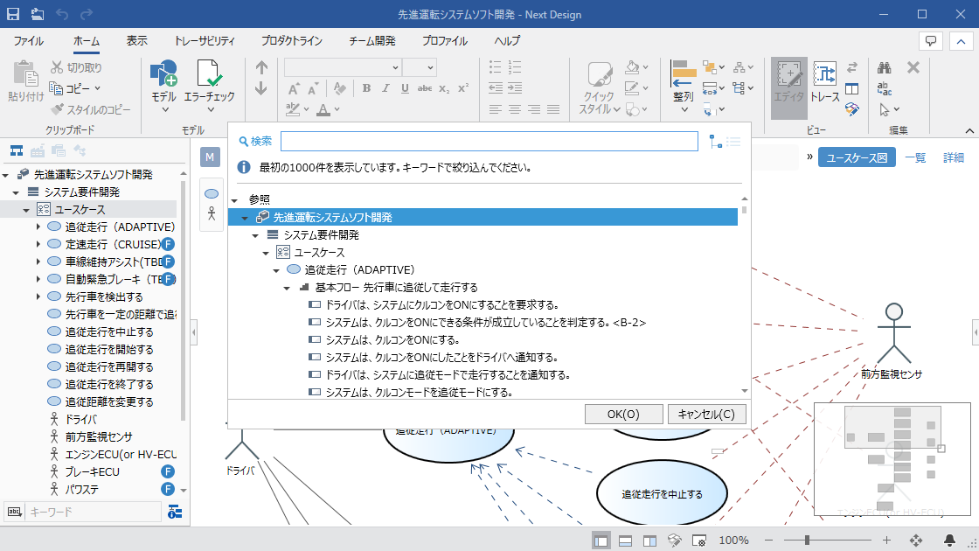Click the zoom in plus button
Viewport: 979px width, 551px height.
[x=886, y=540]
